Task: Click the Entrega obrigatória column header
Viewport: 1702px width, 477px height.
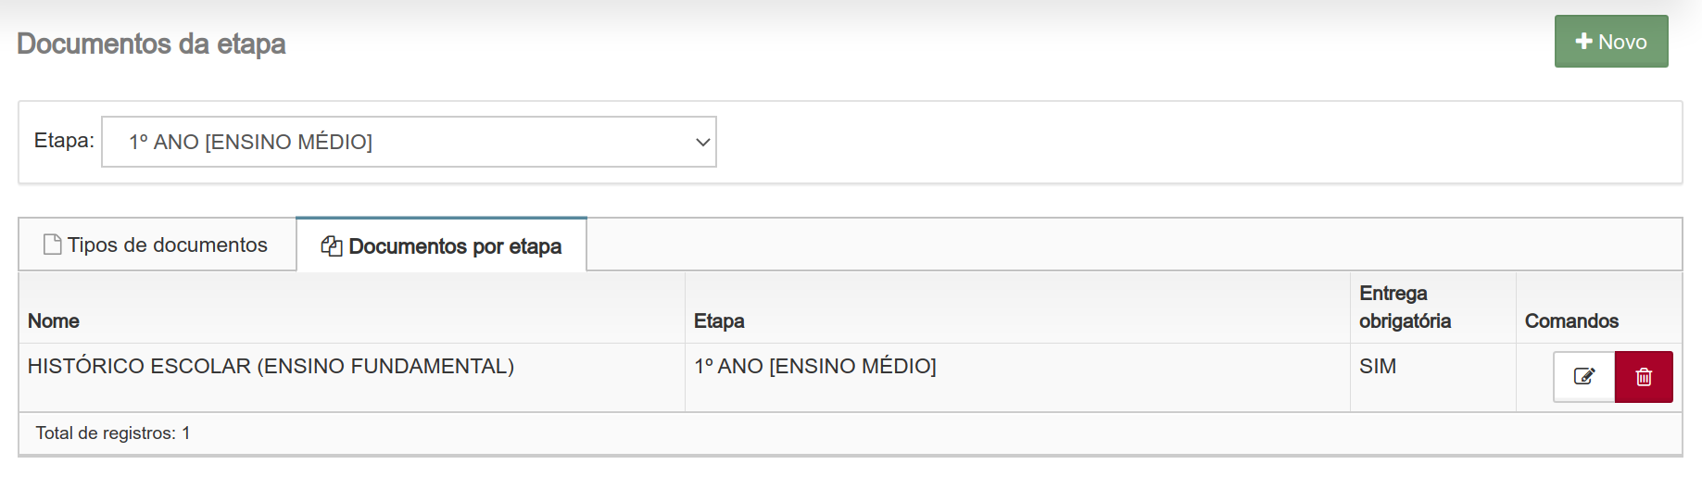Action: click(x=1405, y=307)
